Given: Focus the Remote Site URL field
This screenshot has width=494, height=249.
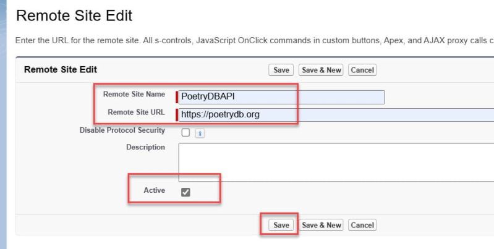Looking at the screenshot, I should (x=336, y=114).
